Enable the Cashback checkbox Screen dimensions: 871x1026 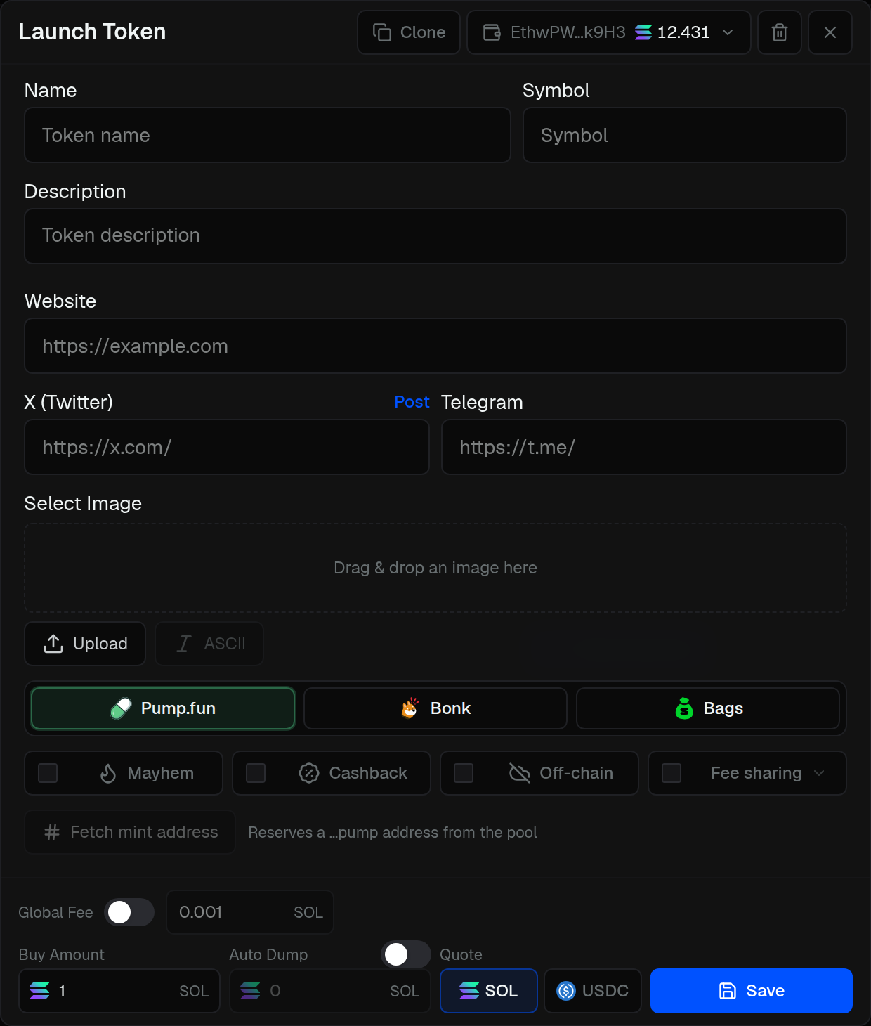coord(256,773)
